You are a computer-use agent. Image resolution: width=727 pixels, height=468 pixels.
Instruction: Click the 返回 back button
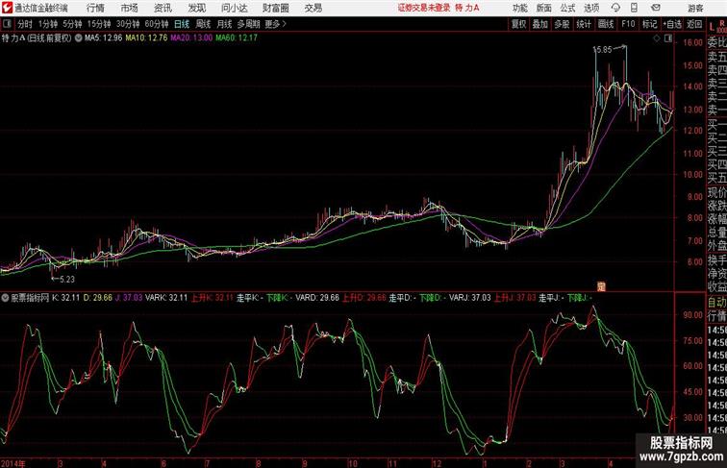pos(694,24)
